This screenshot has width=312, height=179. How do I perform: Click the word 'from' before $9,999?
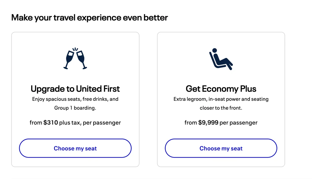(x=191, y=123)
